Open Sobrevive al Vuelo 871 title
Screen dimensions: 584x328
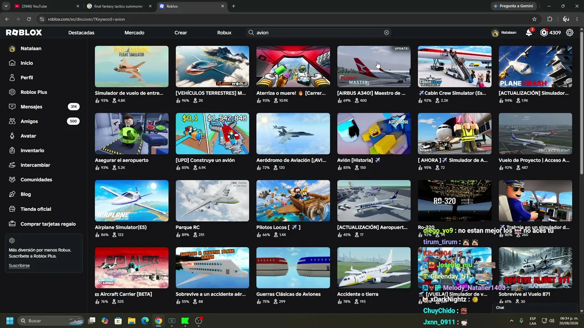(524, 294)
